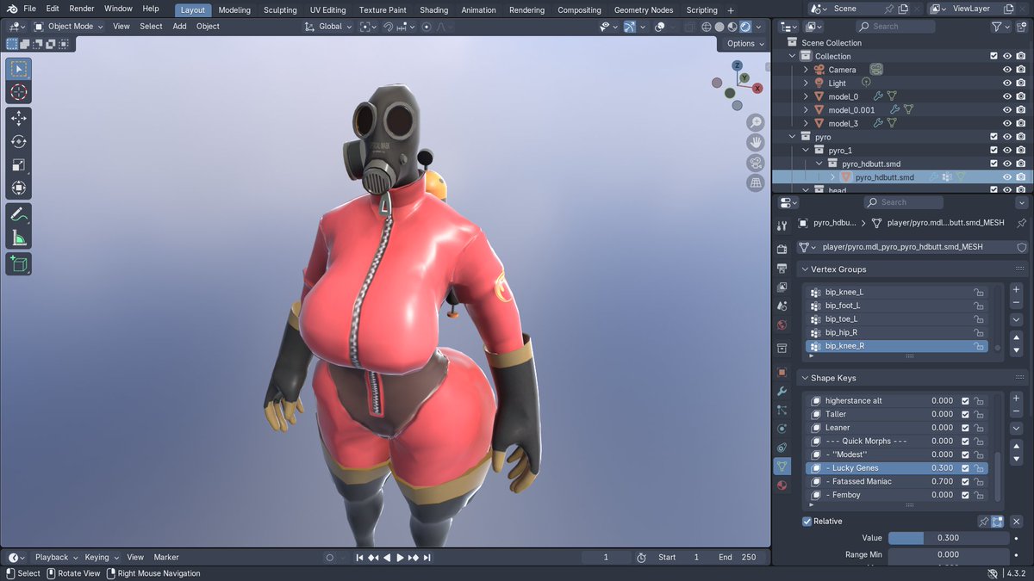Image resolution: width=1034 pixels, height=581 pixels.
Task: Open View Layer properties tab
Action: click(782, 287)
